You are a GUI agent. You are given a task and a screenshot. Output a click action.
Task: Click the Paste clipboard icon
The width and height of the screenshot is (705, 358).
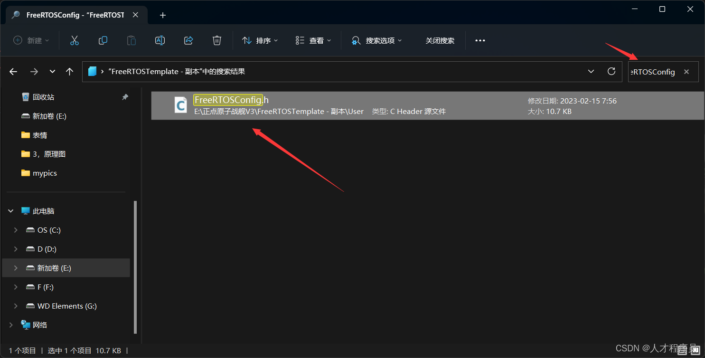tap(132, 40)
